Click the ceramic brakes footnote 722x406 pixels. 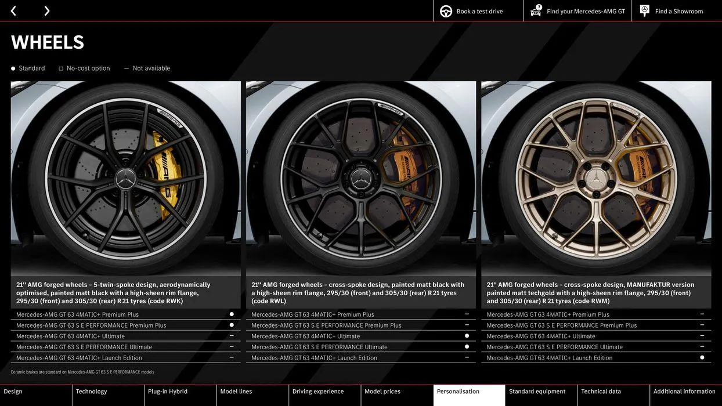click(82, 372)
